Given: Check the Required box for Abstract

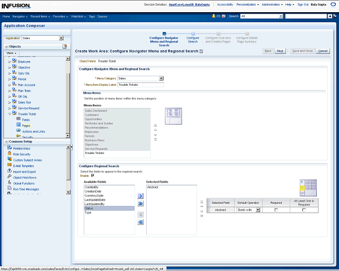Looking at the screenshot, I should pyautogui.click(x=276, y=210).
